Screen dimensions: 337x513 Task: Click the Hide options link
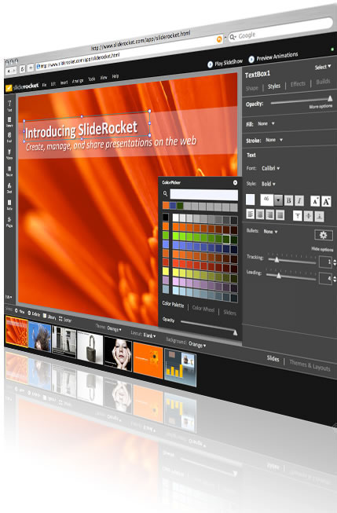pyautogui.click(x=322, y=249)
